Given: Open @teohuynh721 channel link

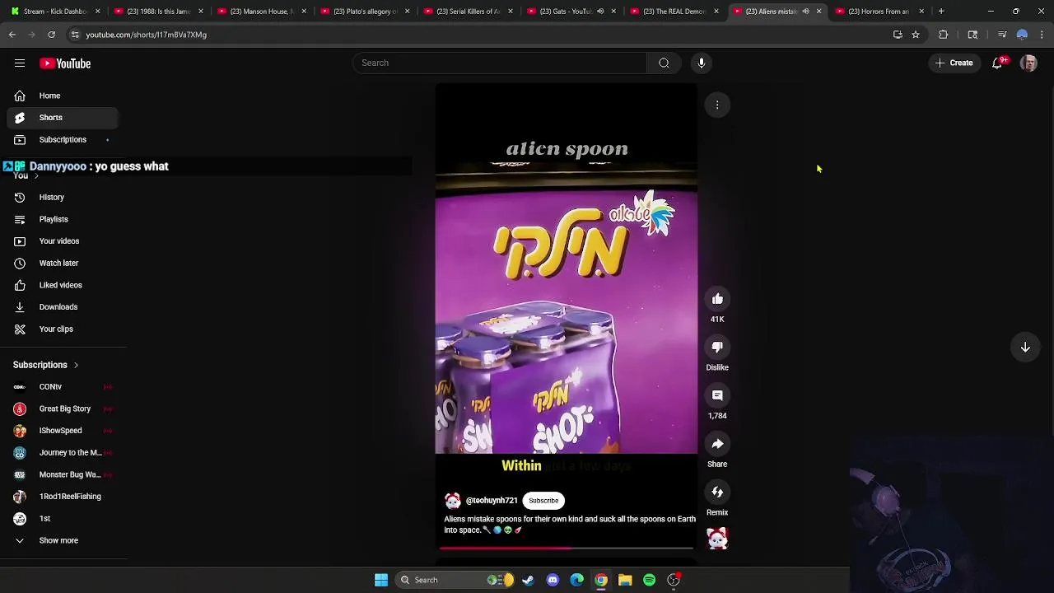Looking at the screenshot, I should pyautogui.click(x=492, y=501).
